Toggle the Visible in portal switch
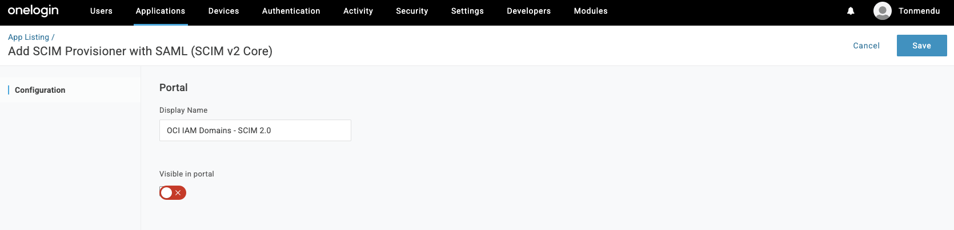This screenshot has width=954, height=230. coord(173,193)
